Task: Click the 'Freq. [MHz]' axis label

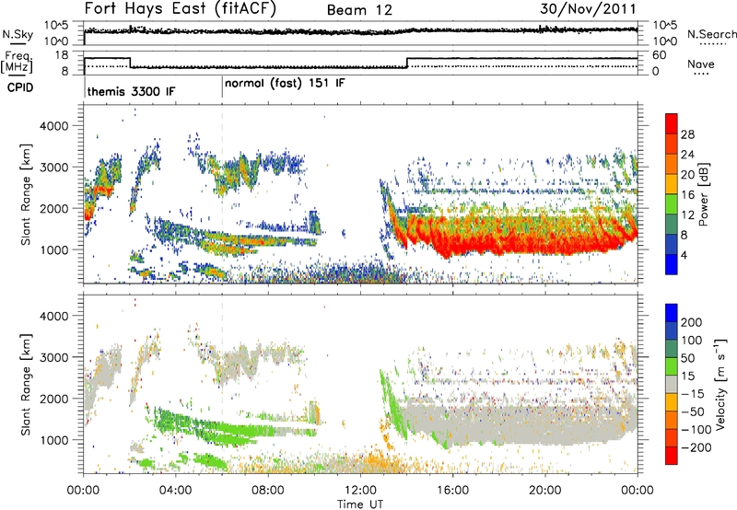Action: (x=18, y=62)
